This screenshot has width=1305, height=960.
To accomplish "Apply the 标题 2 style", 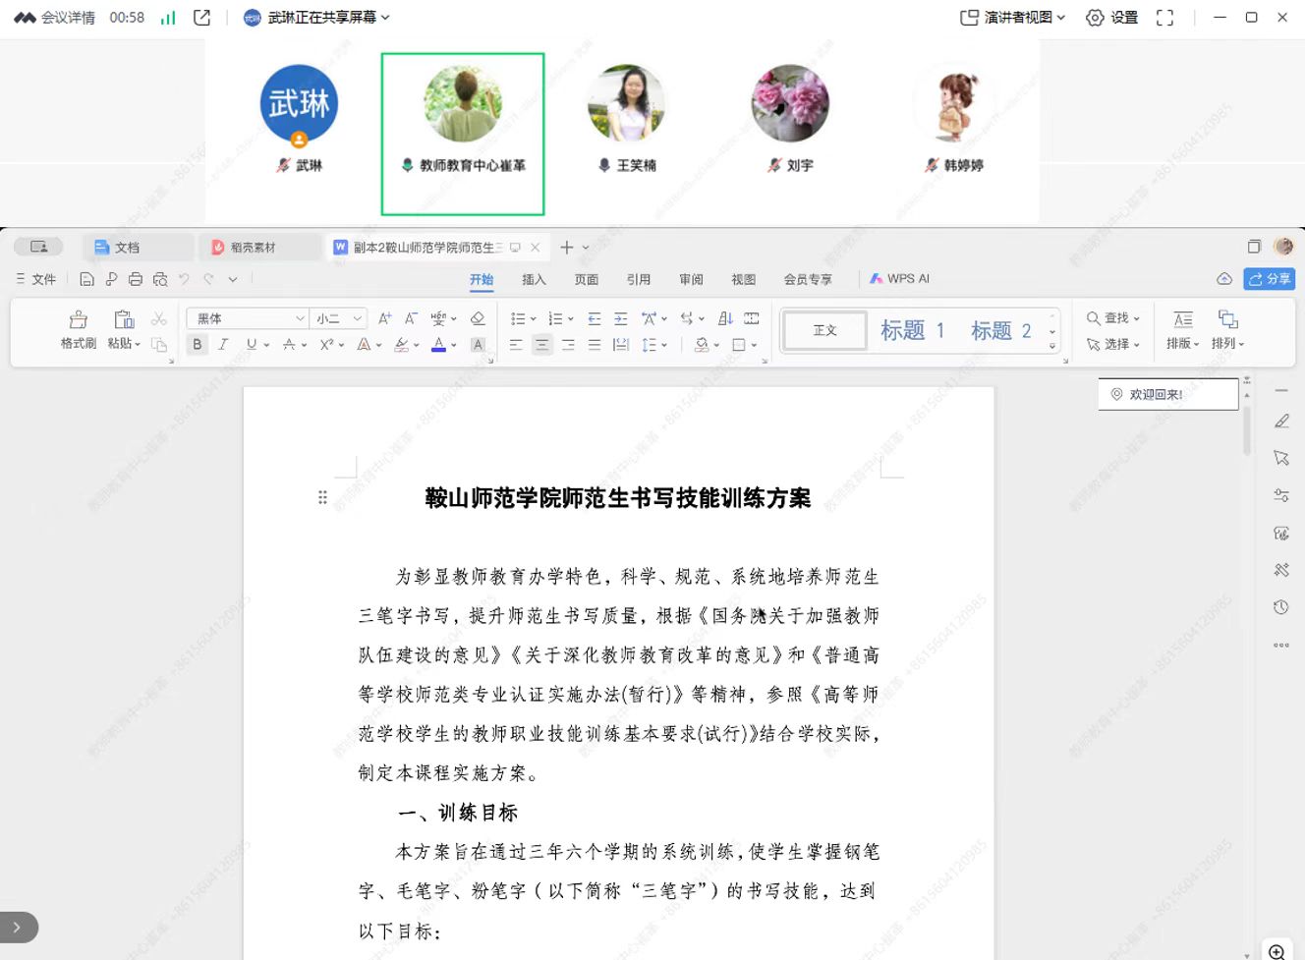I will click(x=1001, y=331).
